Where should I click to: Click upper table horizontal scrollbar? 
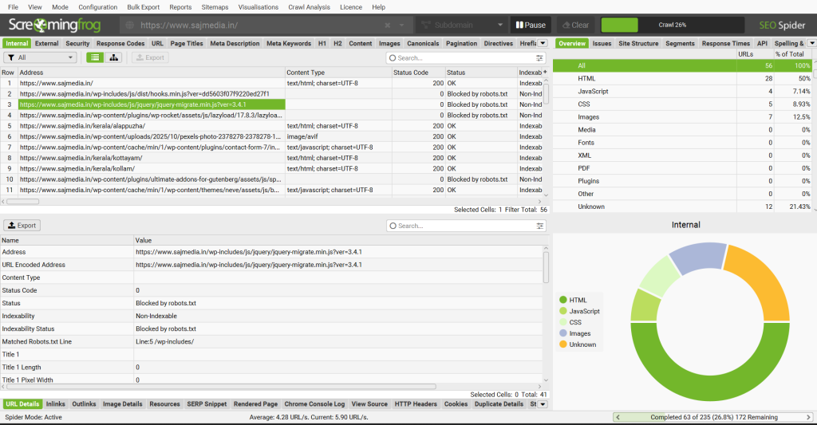(23, 202)
